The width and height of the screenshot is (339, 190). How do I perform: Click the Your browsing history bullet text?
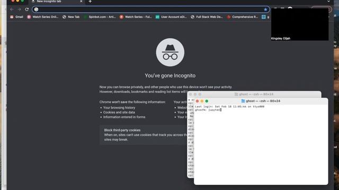coord(119,108)
